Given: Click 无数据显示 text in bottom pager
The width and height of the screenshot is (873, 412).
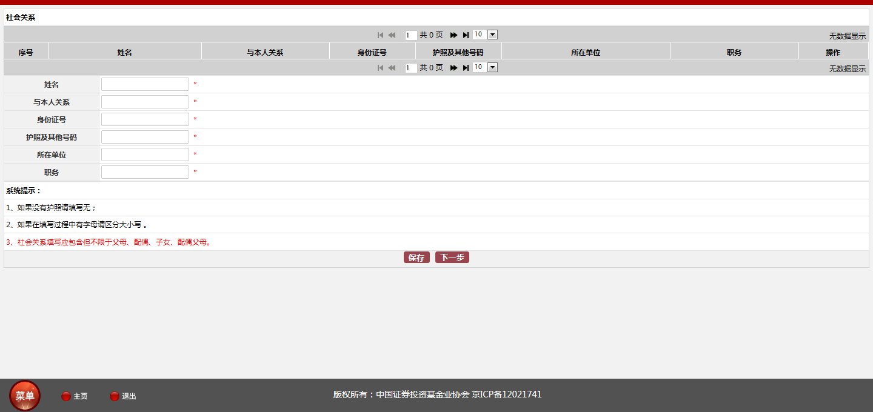Looking at the screenshot, I should pyautogui.click(x=848, y=69).
